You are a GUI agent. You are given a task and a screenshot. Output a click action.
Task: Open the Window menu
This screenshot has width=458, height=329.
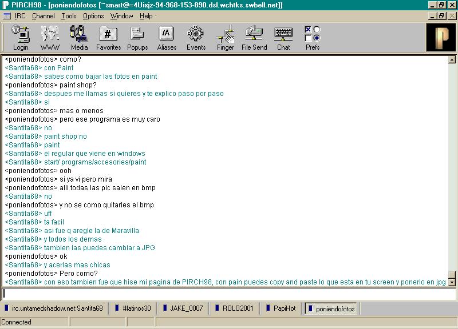[x=121, y=16]
